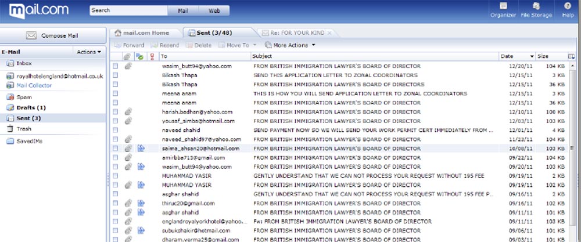The width and height of the screenshot is (581, 242).
Task: Click the Compose Mail button
Action: pos(53,36)
